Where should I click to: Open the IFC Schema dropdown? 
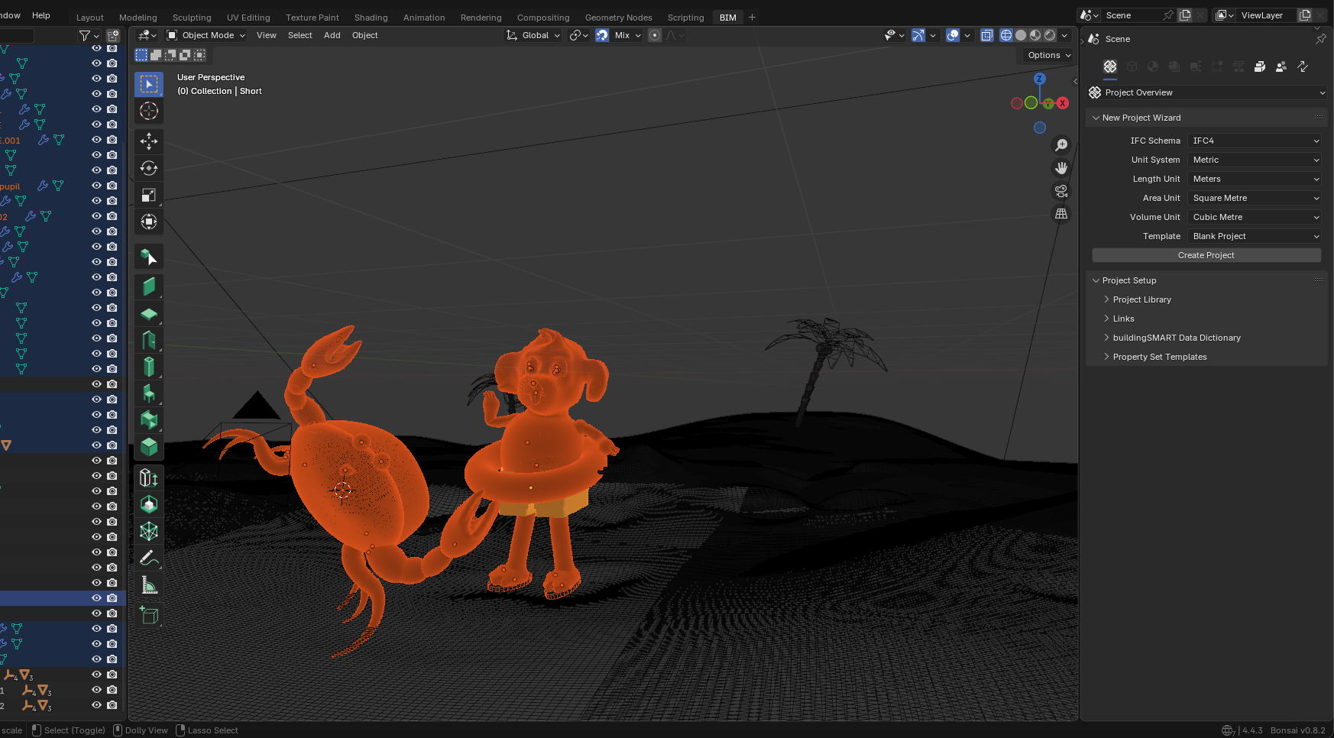tap(1255, 141)
